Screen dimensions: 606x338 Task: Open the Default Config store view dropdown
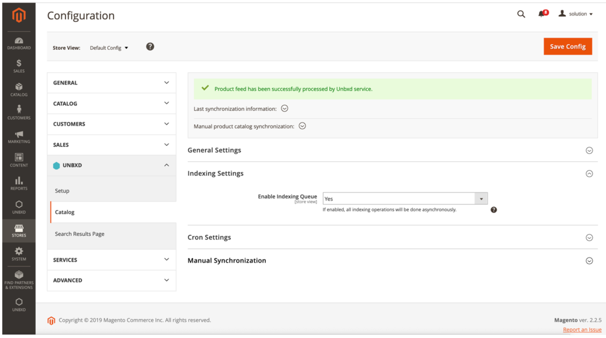click(x=109, y=48)
